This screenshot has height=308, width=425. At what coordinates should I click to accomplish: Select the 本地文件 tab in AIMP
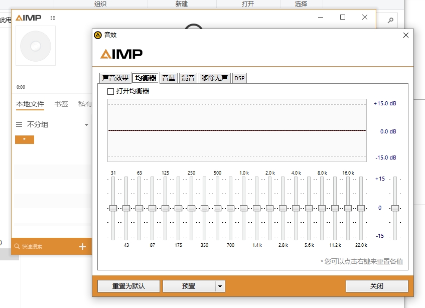[x=30, y=104]
